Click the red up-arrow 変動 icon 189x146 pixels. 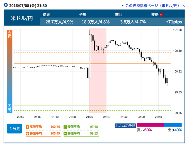(161, 15)
